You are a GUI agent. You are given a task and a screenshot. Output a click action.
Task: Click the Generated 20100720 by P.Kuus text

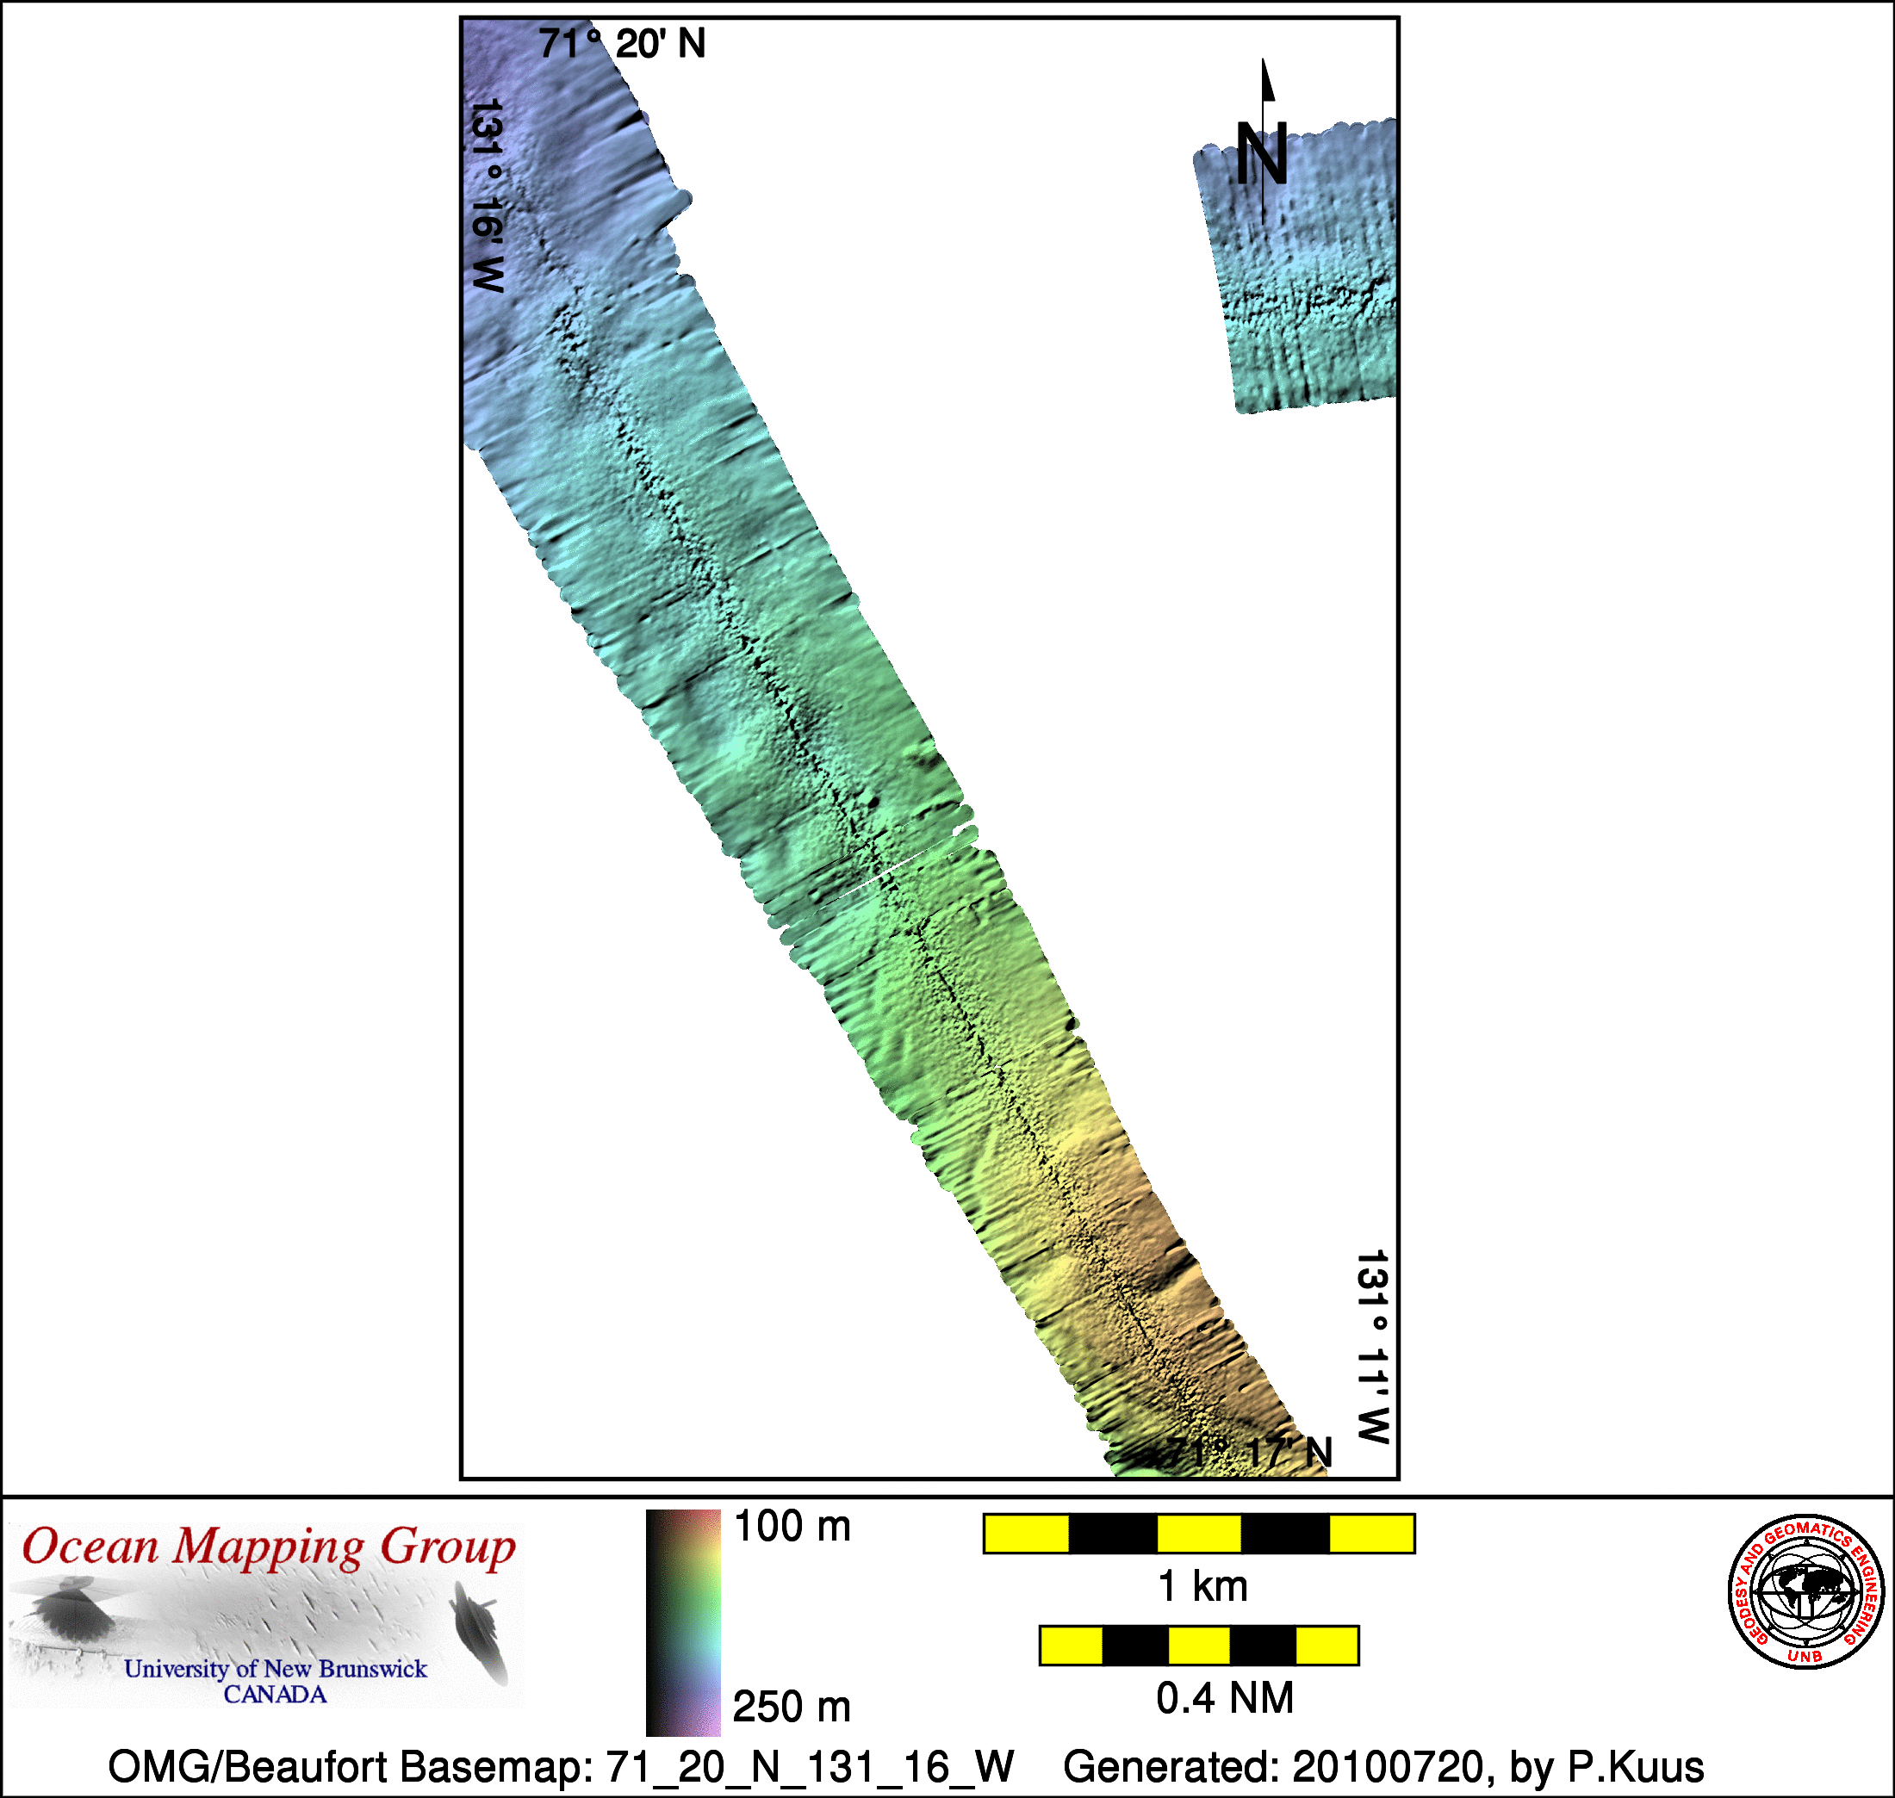[1383, 1765]
